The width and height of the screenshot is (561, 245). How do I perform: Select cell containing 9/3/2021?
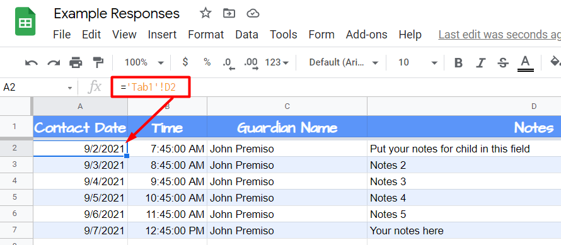(x=80, y=165)
